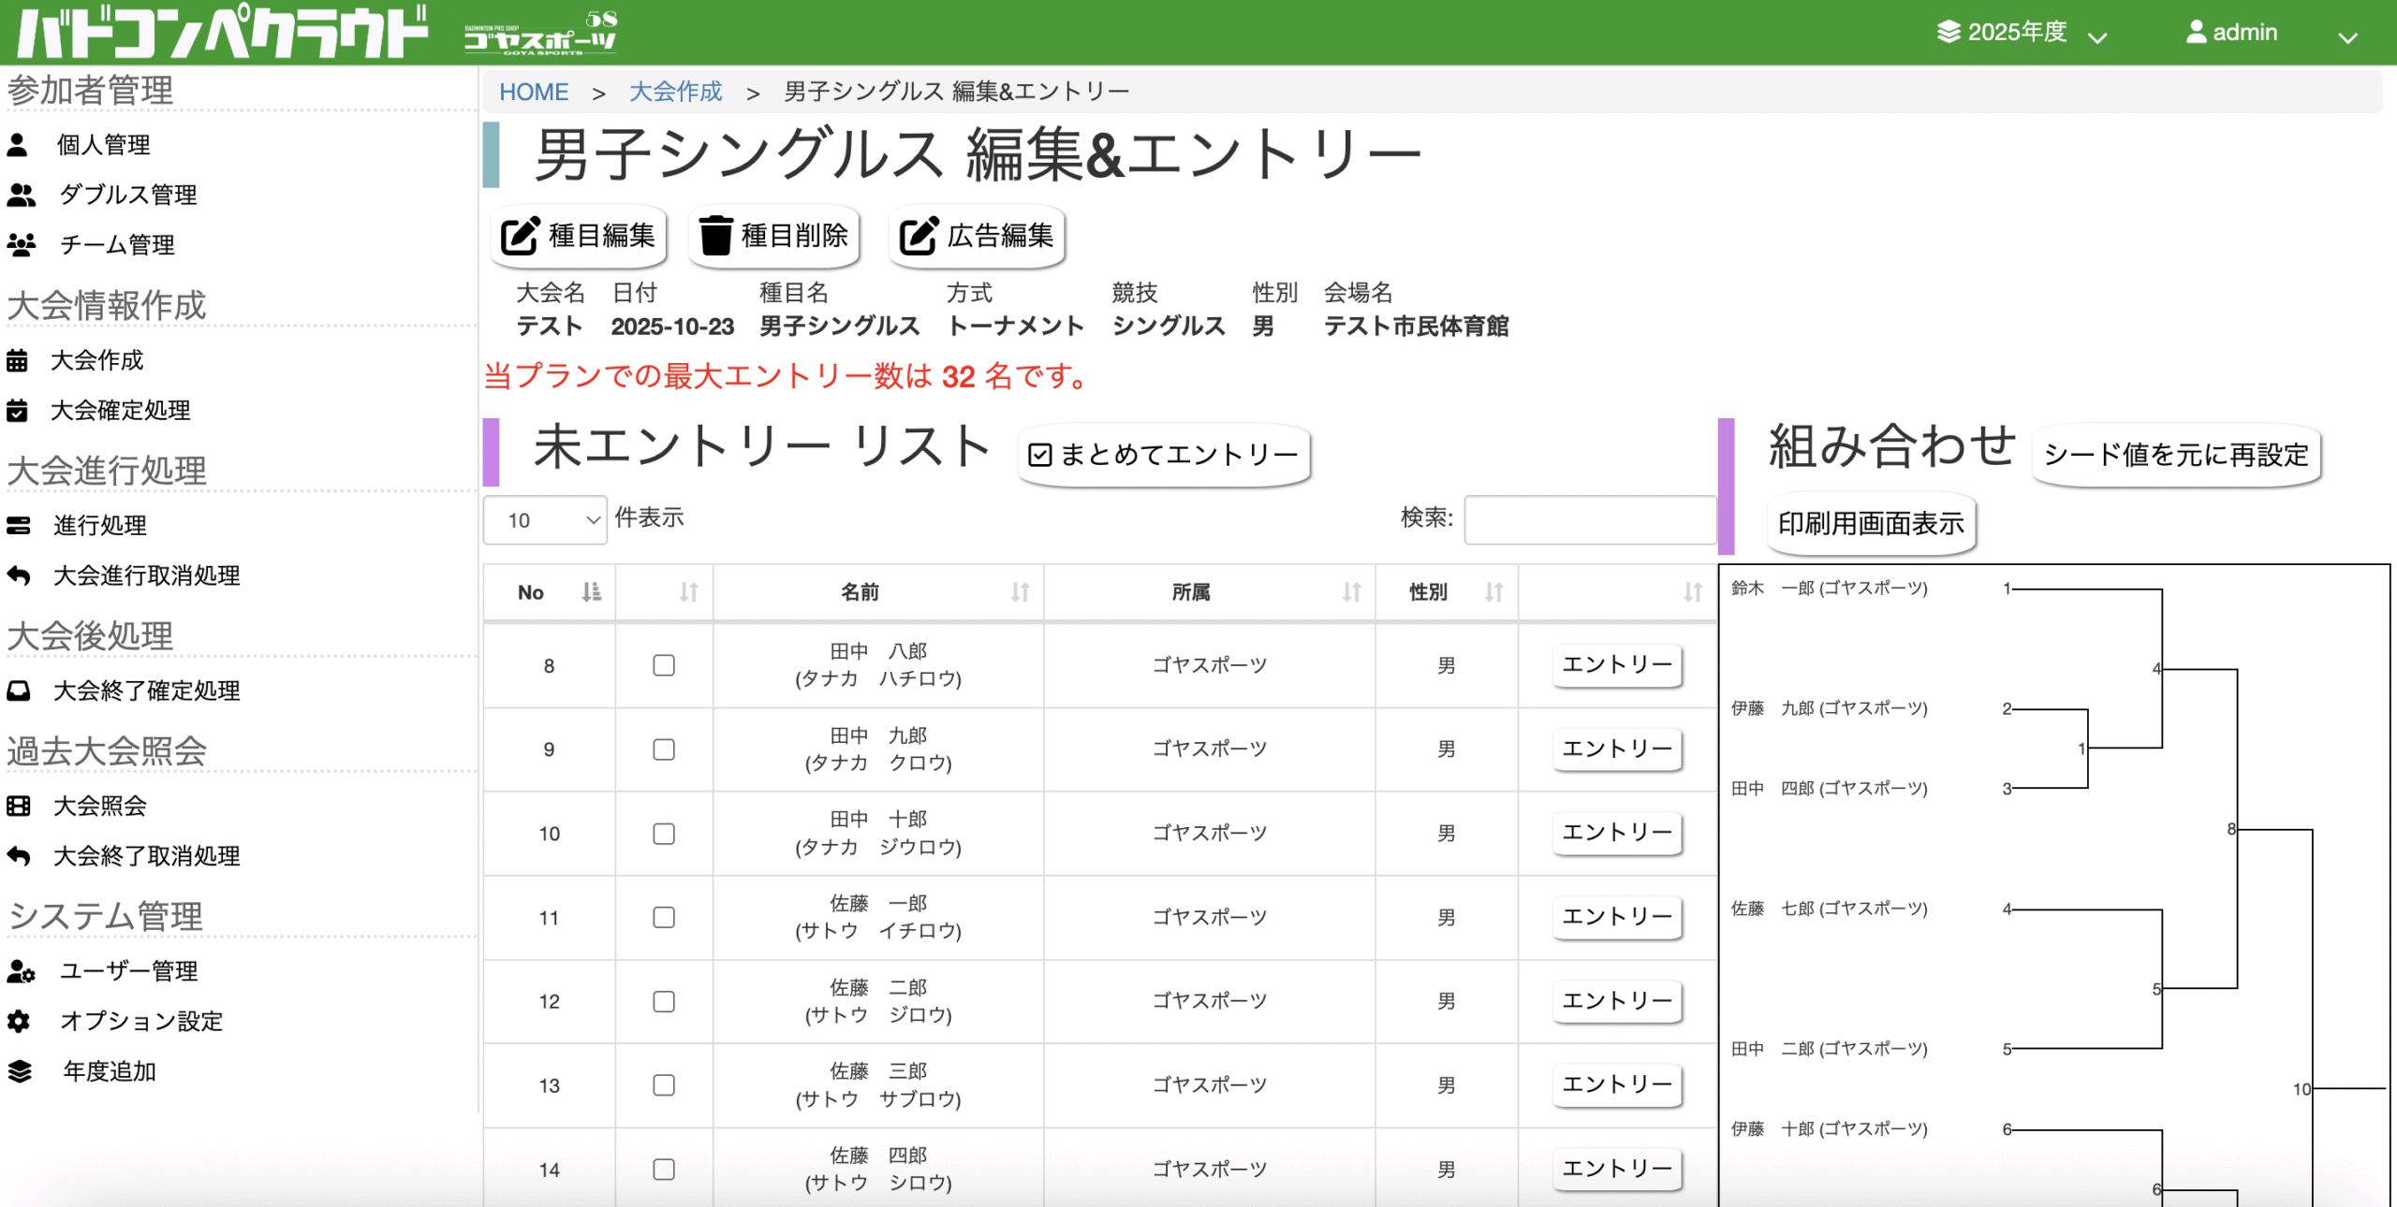Open the 大会照会 sidebar menu item

99,806
